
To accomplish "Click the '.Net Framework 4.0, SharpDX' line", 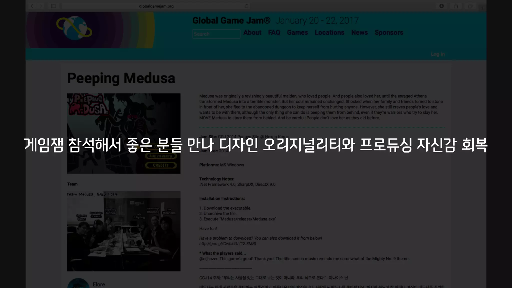I will pos(237,184).
